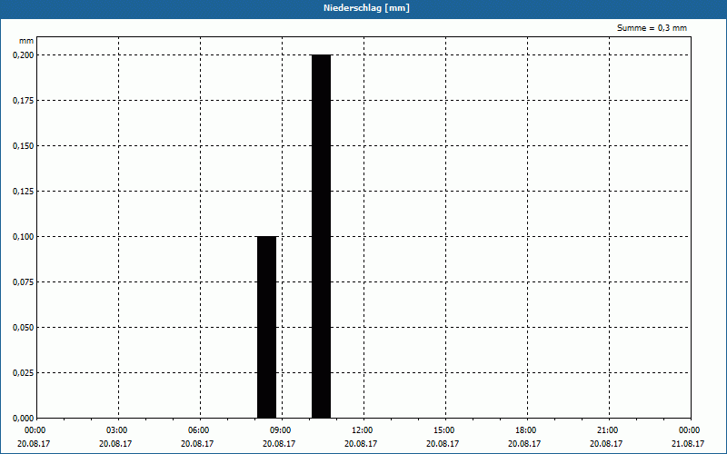727x454 pixels.
Task: Click the 00:00 label above 21.08.17
Action: click(689, 430)
